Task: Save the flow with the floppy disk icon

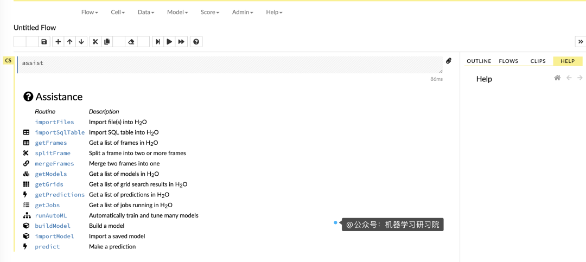Action: click(44, 41)
